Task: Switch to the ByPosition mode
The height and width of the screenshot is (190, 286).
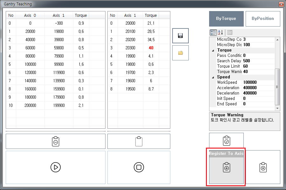Action: [x=262, y=19]
